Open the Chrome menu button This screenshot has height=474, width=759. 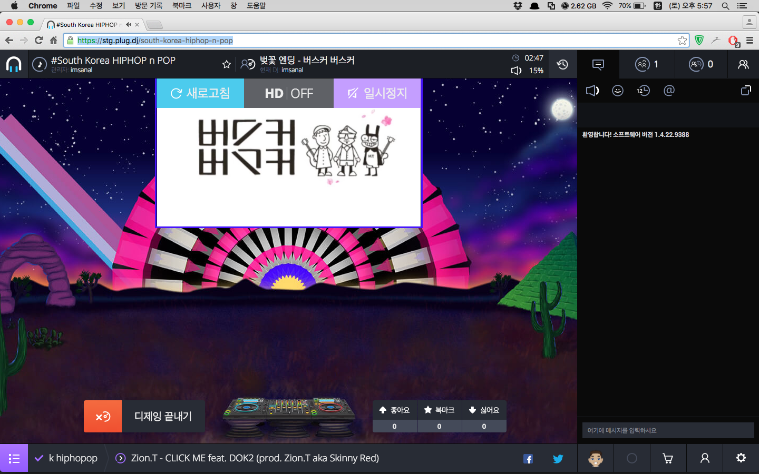click(x=751, y=40)
